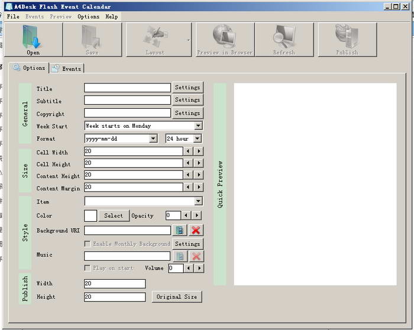
Task: Switch to the Options tab
Action: tap(29, 68)
